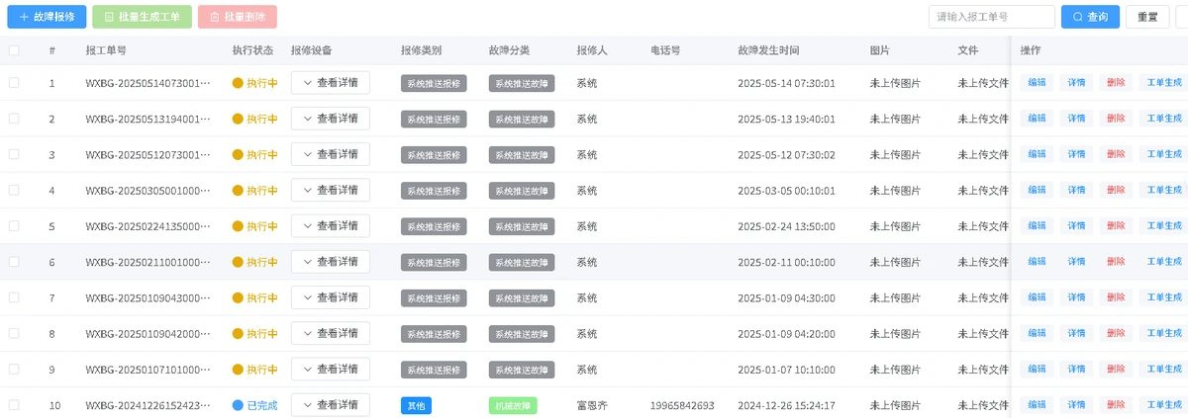Click 编辑 for row 10 富恩齐
The image size is (1188, 418).
click(x=1037, y=405)
